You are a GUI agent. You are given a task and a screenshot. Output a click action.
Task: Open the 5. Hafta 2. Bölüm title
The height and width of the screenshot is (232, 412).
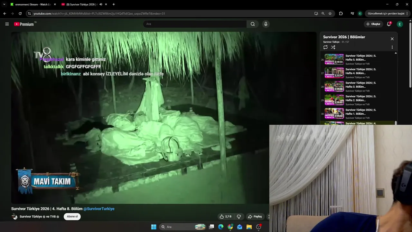[360, 98]
